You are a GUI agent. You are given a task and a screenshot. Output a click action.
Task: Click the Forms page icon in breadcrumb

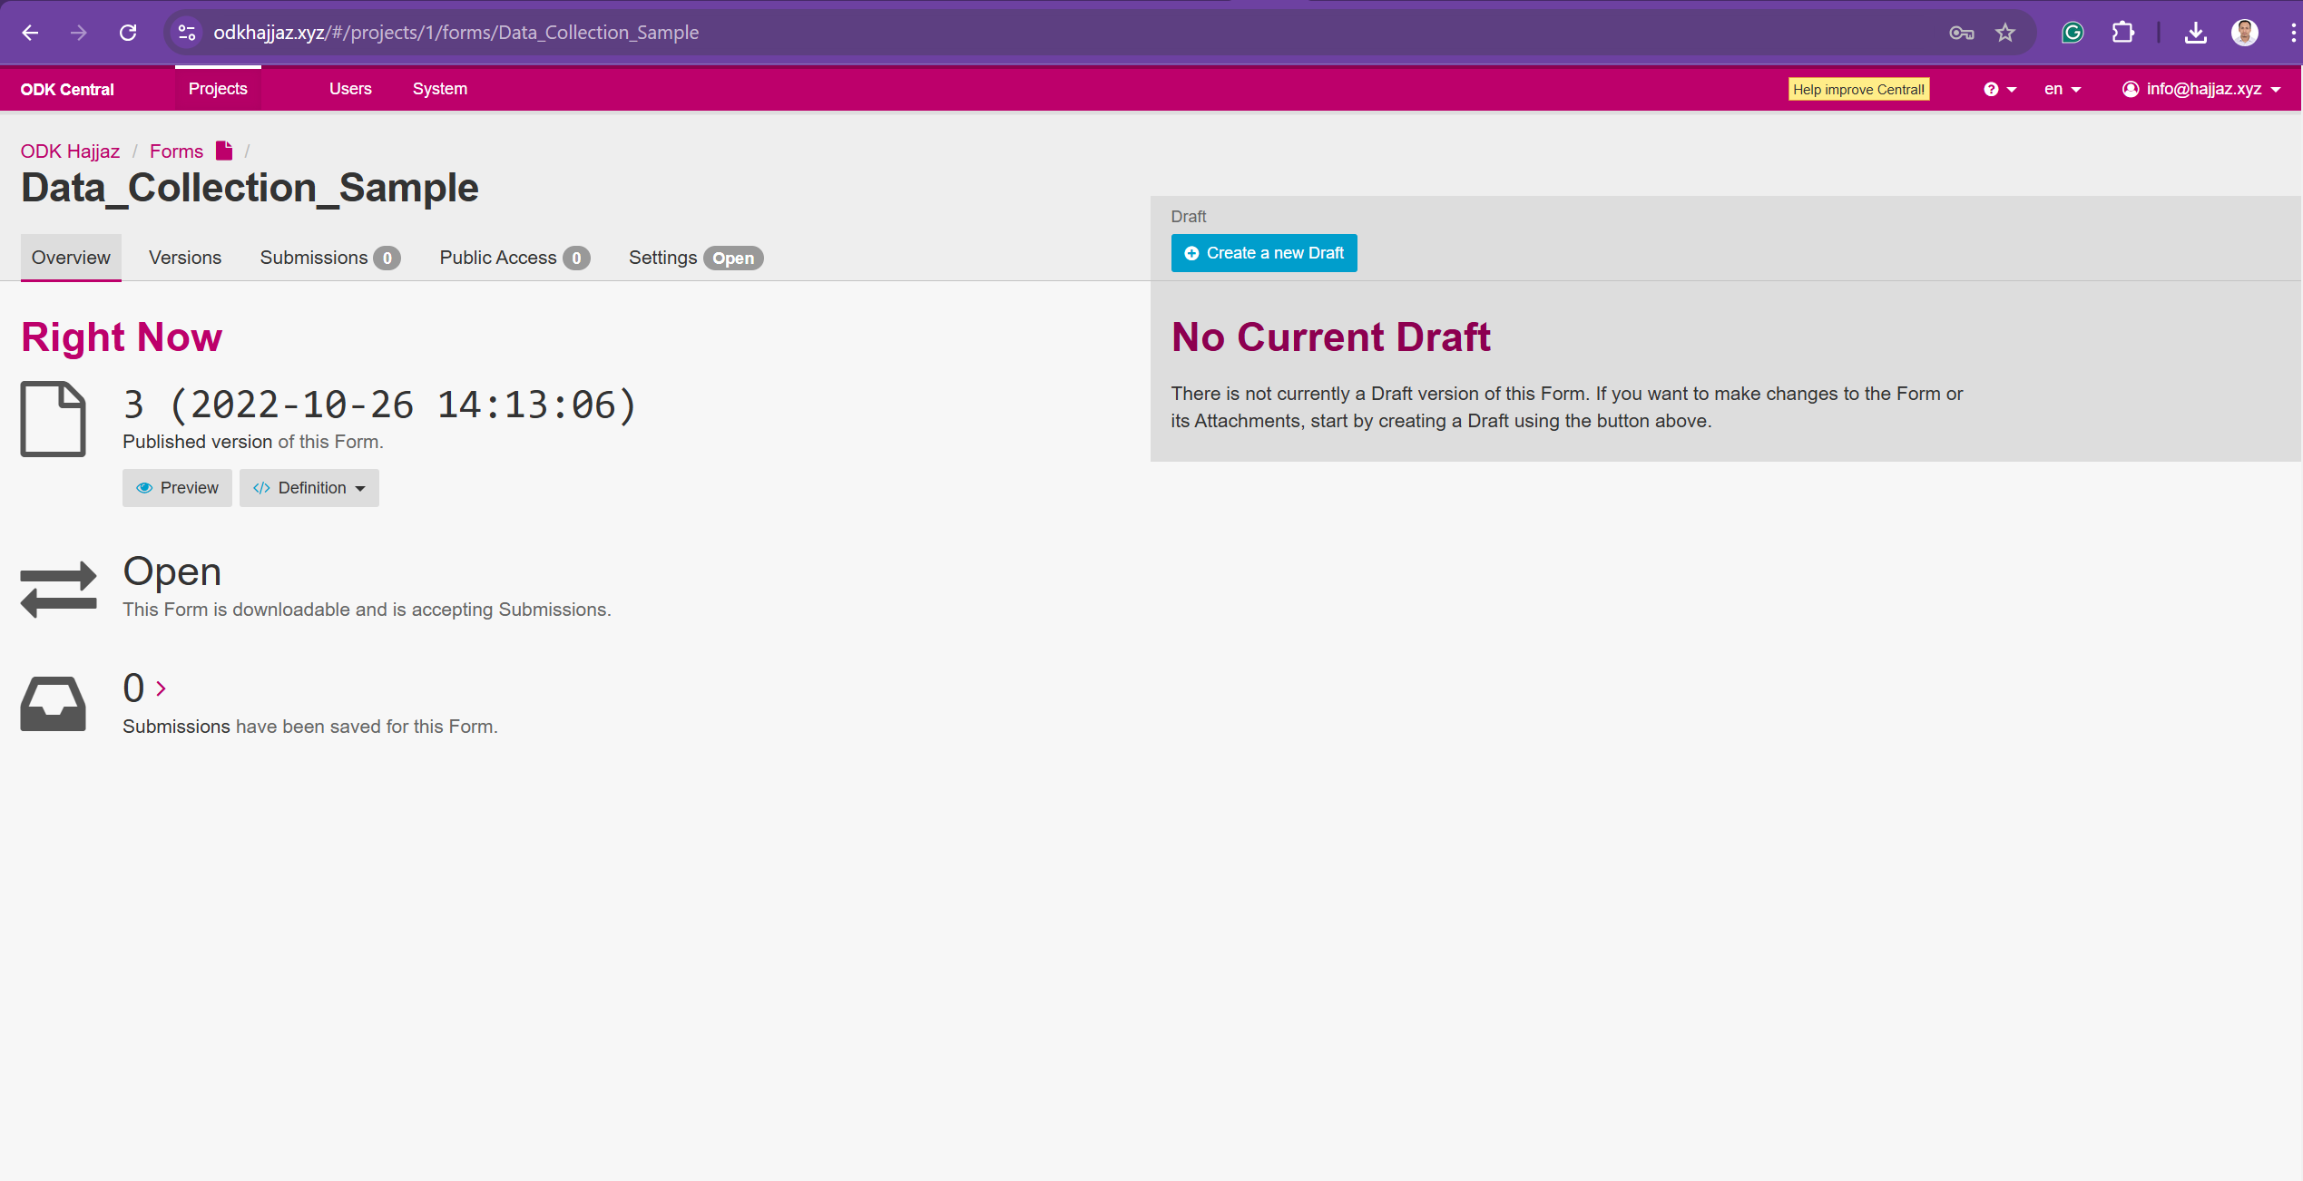[224, 151]
